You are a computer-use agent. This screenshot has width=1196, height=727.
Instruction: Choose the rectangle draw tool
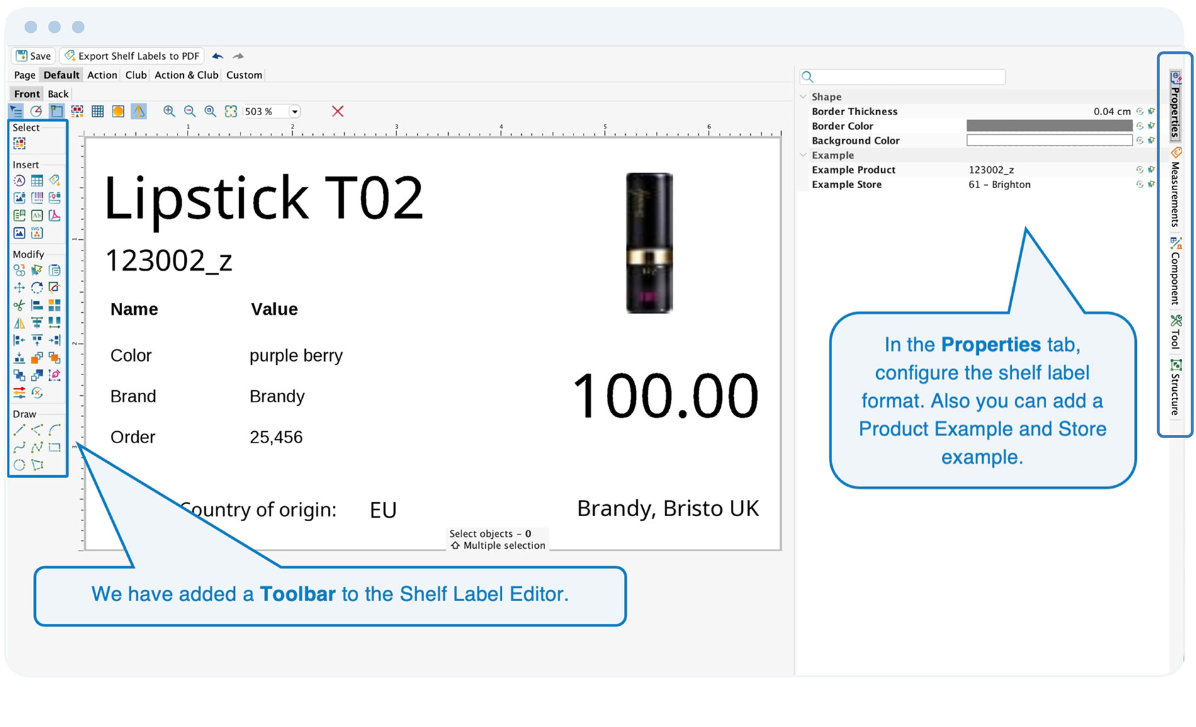pyautogui.click(x=55, y=448)
